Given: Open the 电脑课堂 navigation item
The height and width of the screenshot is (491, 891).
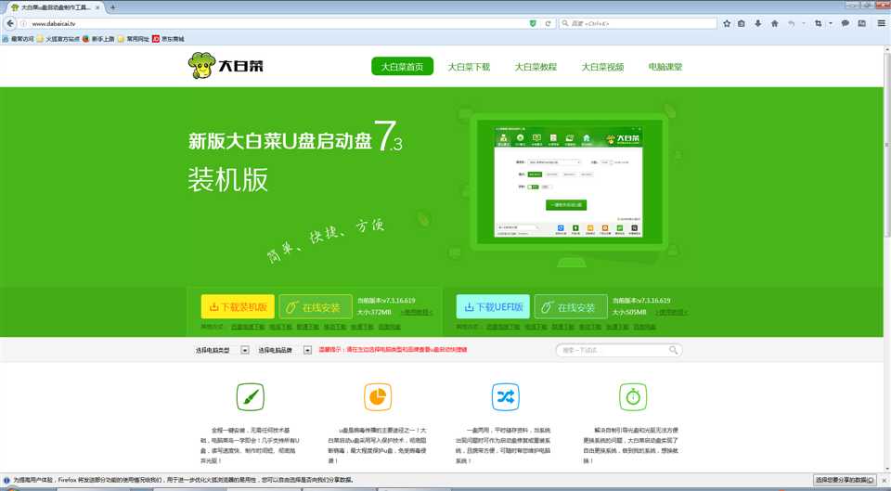Looking at the screenshot, I should (665, 67).
